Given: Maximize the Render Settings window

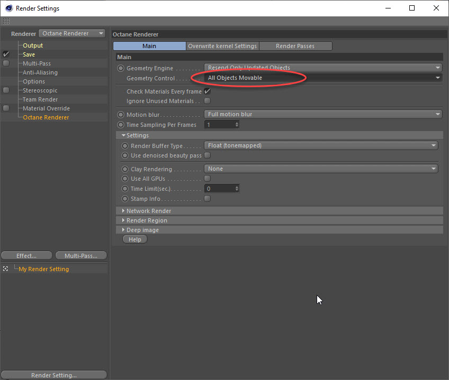Looking at the screenshot, I should point(412,8).
